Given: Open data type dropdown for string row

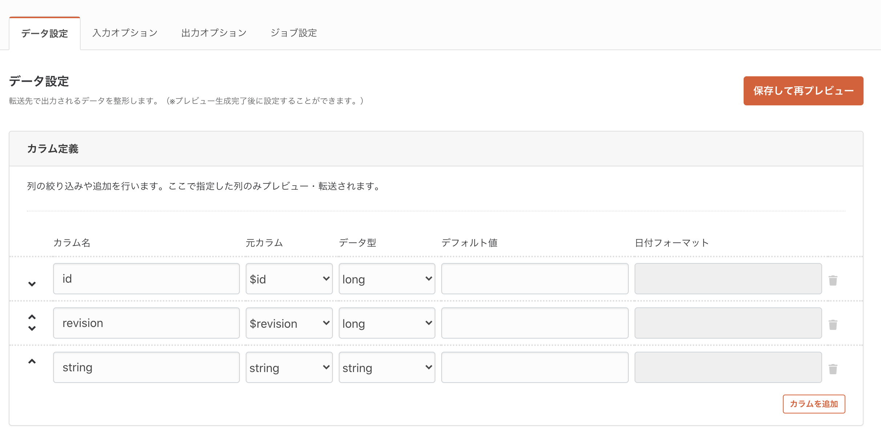Looking at the screenshot, I should coord(387,367).
